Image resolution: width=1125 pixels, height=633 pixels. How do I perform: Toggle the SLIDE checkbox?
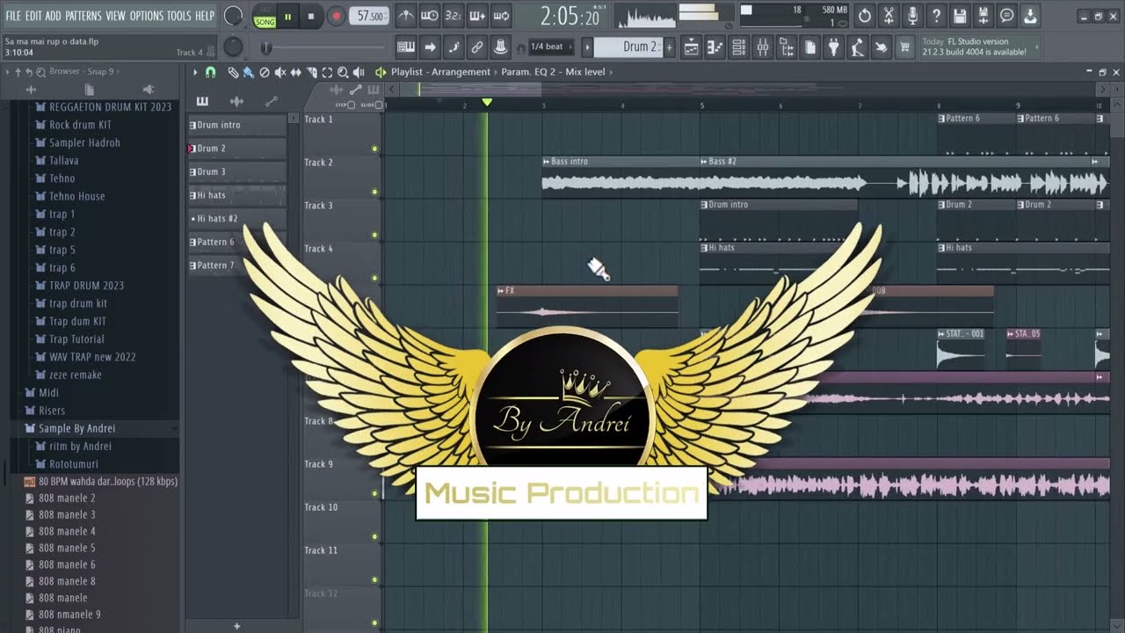(381, 105)
